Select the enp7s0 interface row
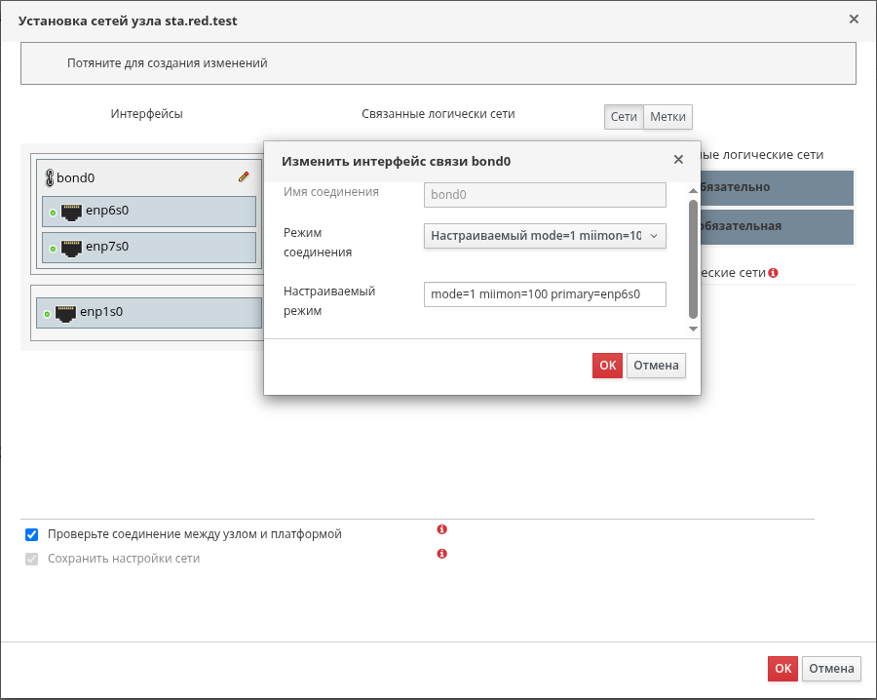The width and height of the screenshot is (877, 700). click(x=149, y=248)
